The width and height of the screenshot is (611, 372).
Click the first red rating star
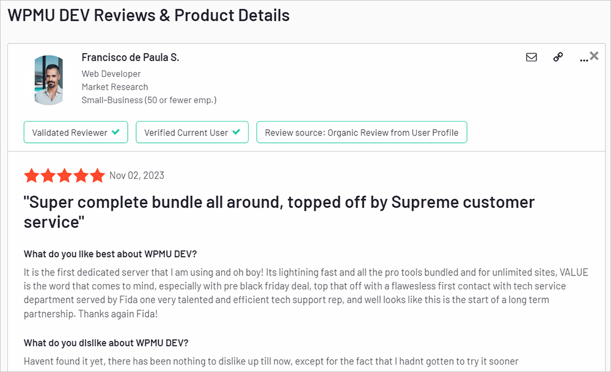[32, 175]
